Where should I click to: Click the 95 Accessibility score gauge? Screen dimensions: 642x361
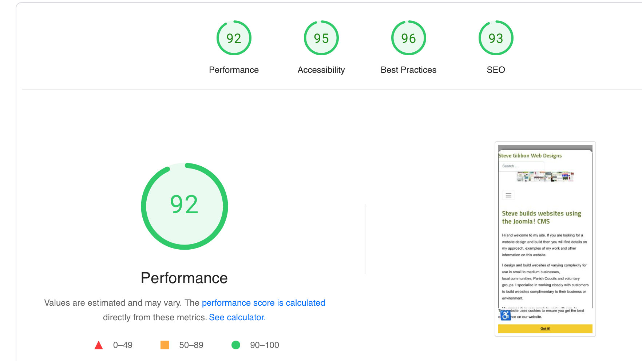(321, 38)
